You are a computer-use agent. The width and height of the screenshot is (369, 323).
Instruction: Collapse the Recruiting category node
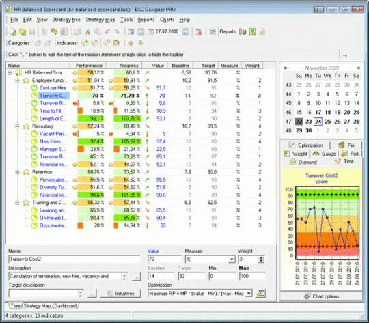pos(17,126)
